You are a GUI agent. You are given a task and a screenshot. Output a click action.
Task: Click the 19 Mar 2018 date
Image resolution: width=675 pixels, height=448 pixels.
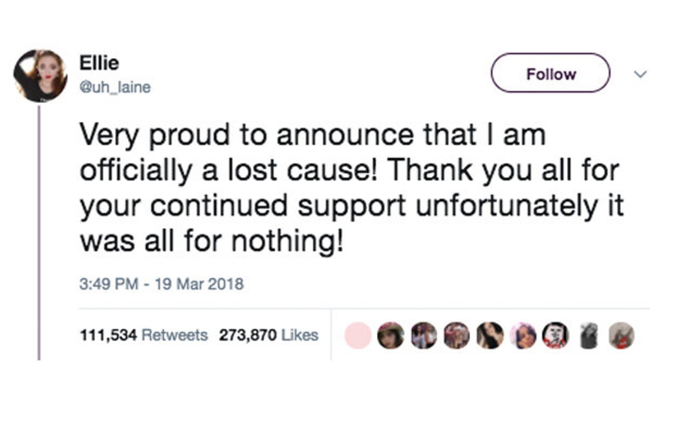(x=199, y=283)
